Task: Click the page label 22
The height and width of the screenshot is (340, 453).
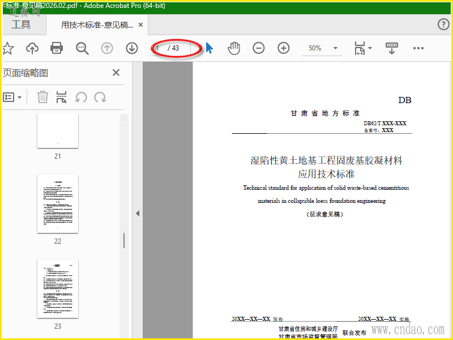Action: [58, 241]
